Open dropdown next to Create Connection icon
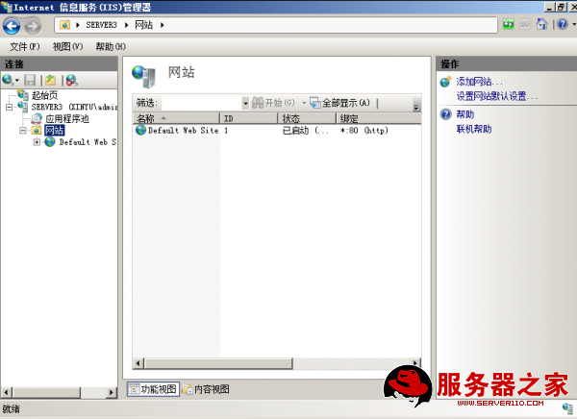Viewport: 577px width, 419px height. (x=17, y=80)
